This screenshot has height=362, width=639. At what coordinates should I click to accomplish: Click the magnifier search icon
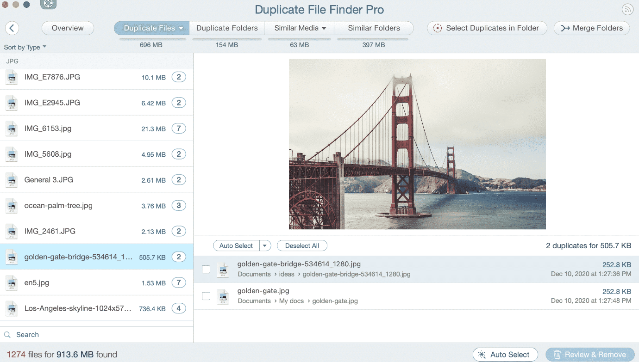[7, 335]
